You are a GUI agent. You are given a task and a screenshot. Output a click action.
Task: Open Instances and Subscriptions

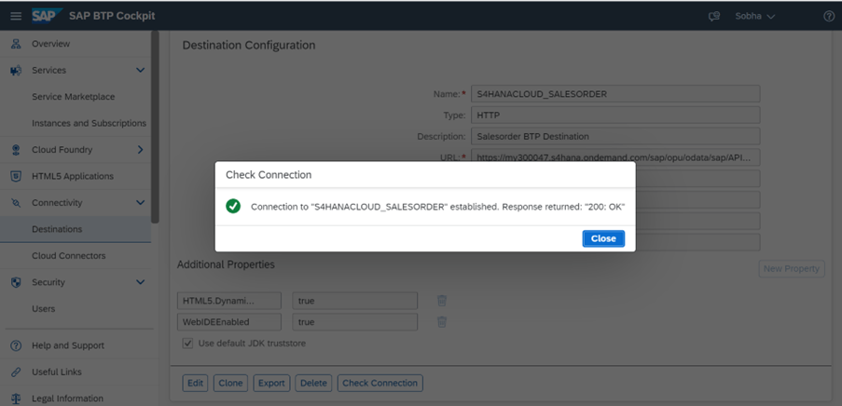coord(89,123)
